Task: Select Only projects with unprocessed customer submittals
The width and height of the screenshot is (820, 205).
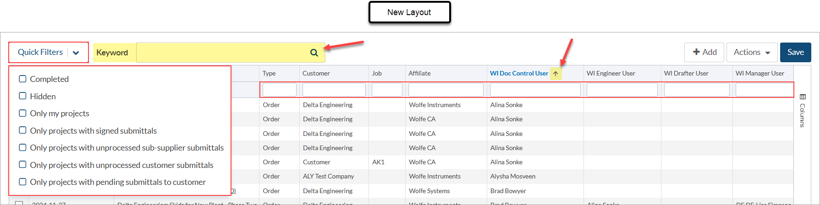Action: tap(22, 165)
